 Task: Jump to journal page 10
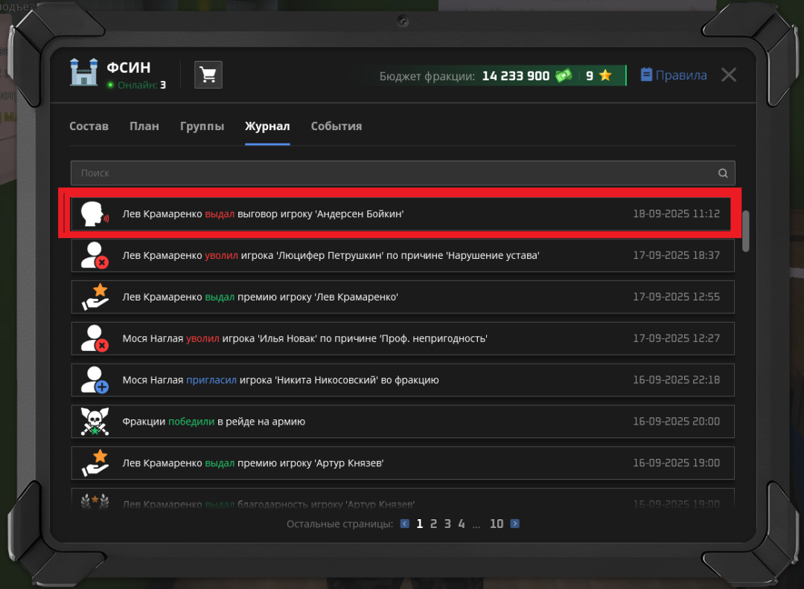(497, 524)
